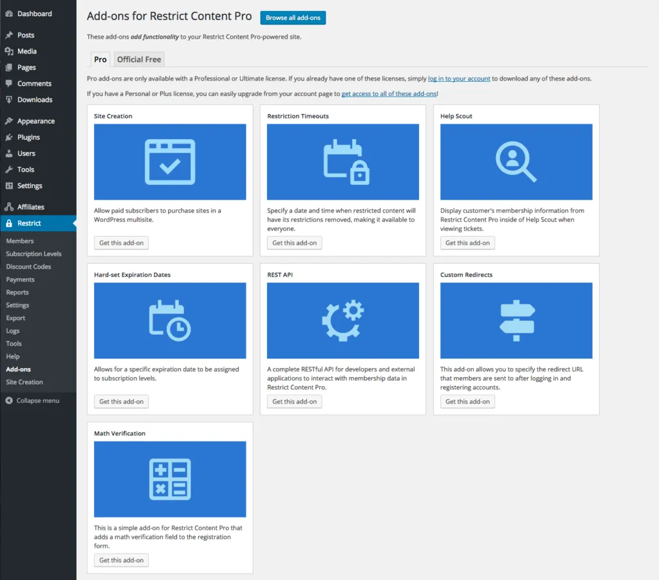Open the Appearance paintbrush icon
Image resolution: width=659 pixels, height=580 pixels.
tap(9, 120)
